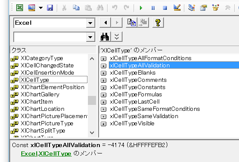Screen dimensions: 239x162
Task: Select XlChartPictureType class
Action: (47, 124)
